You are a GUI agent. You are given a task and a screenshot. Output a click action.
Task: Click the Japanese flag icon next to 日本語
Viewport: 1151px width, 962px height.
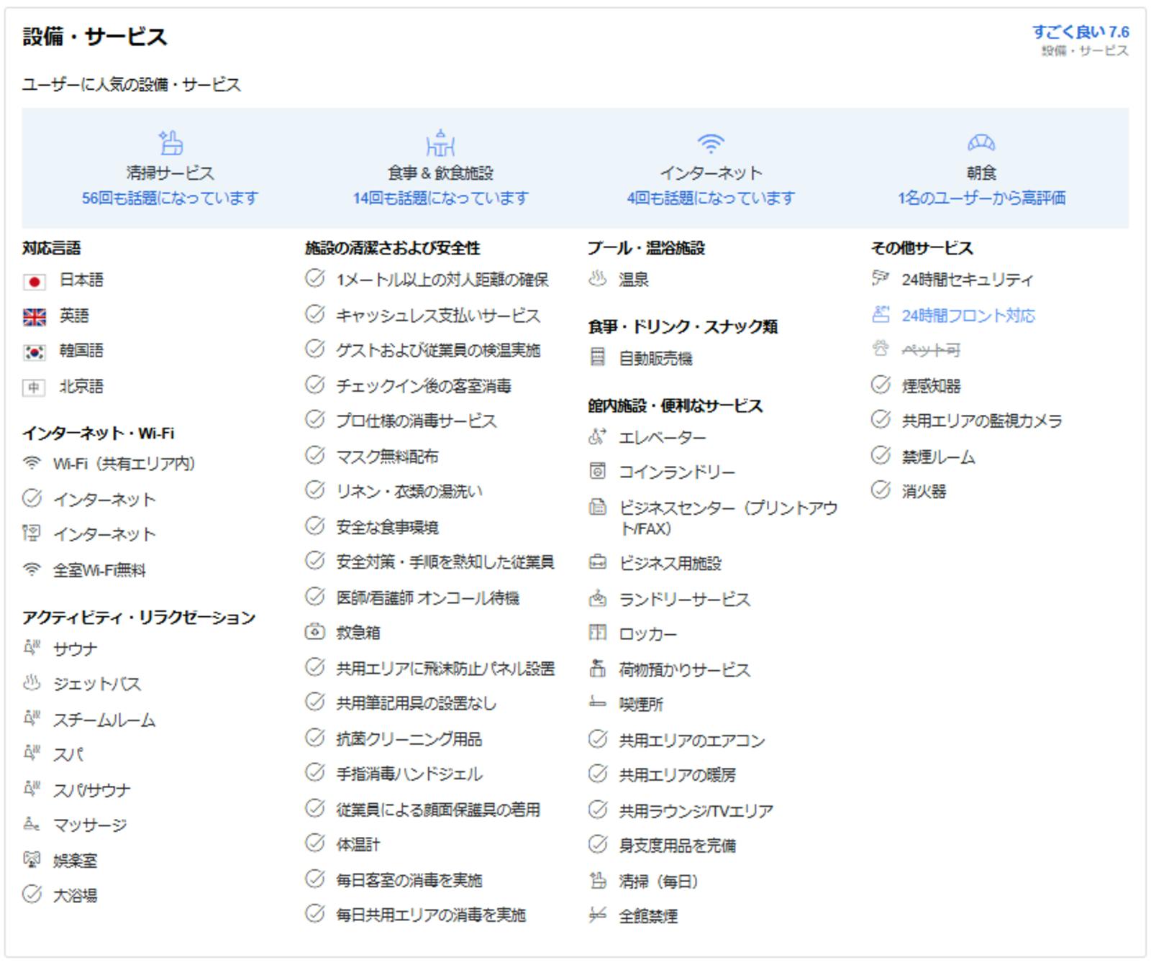pos(34,281)
